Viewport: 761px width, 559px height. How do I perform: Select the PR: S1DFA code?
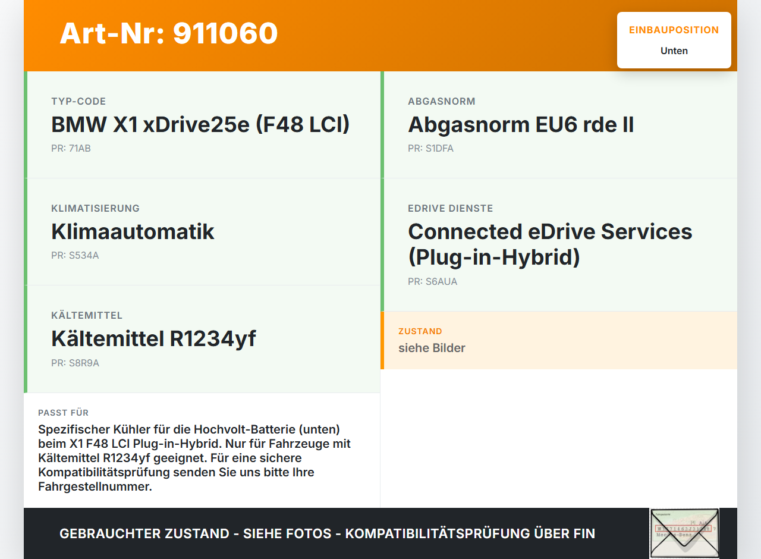[x=430, y=148]
